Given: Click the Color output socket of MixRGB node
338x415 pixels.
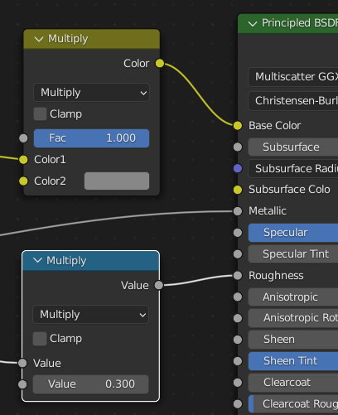Looking at the screenshot, I should point(160,63).
